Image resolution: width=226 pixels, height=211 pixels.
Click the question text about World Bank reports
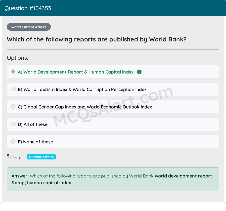click(x=97, y=39)
